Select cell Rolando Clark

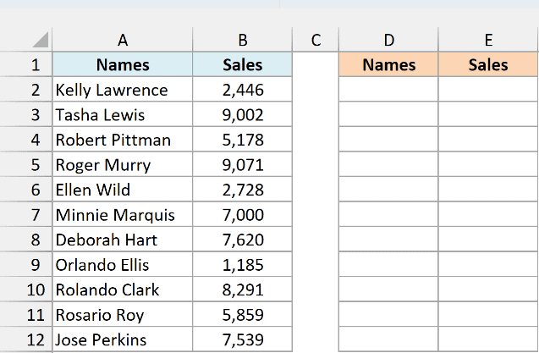[x=123, y=290]
